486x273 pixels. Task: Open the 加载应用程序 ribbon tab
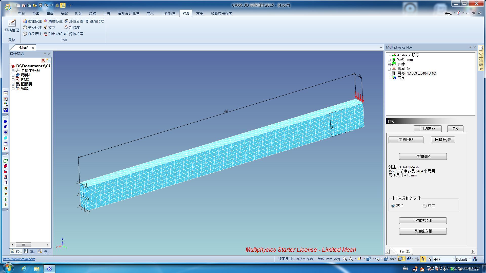coord(221,13)
